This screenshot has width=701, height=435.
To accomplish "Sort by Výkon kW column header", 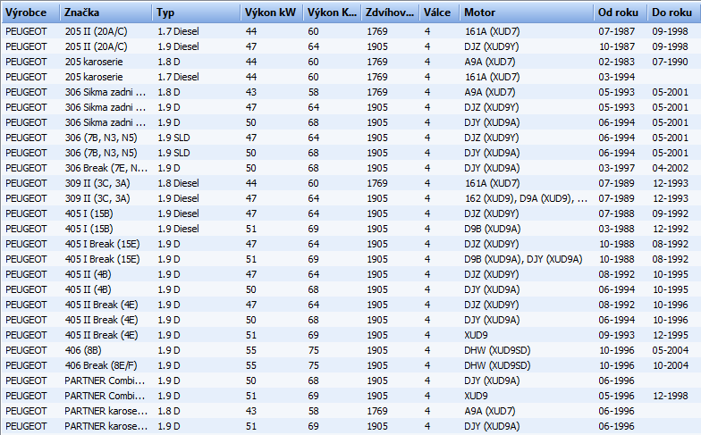I will pyautogui.click(x=272, y=13).
